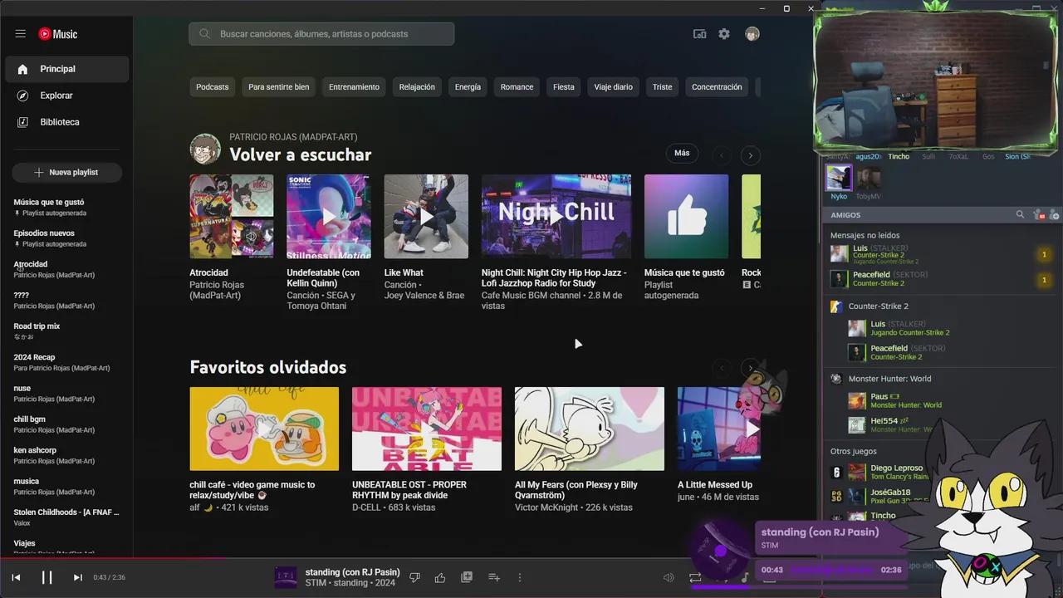Select the Triste mood chip
1063x598 pixels.
[x=662, y=87]
